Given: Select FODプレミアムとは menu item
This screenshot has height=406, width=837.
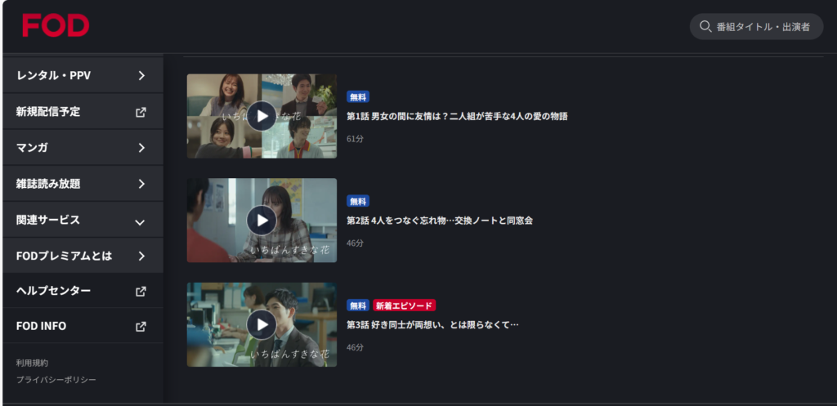Looking at the screenshot, I should (83, 256).
